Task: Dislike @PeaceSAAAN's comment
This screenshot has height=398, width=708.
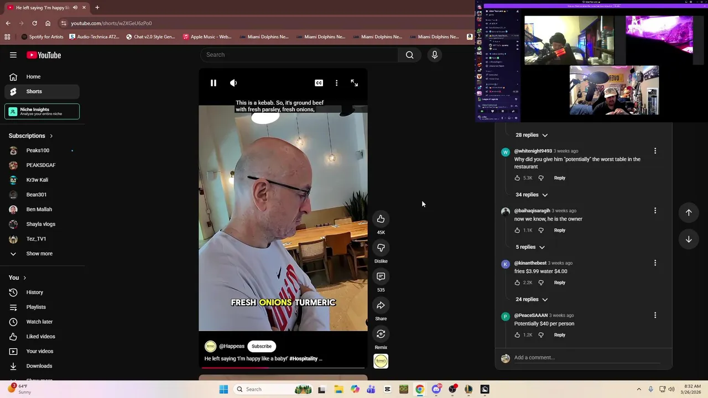Action: pos(541,335)
